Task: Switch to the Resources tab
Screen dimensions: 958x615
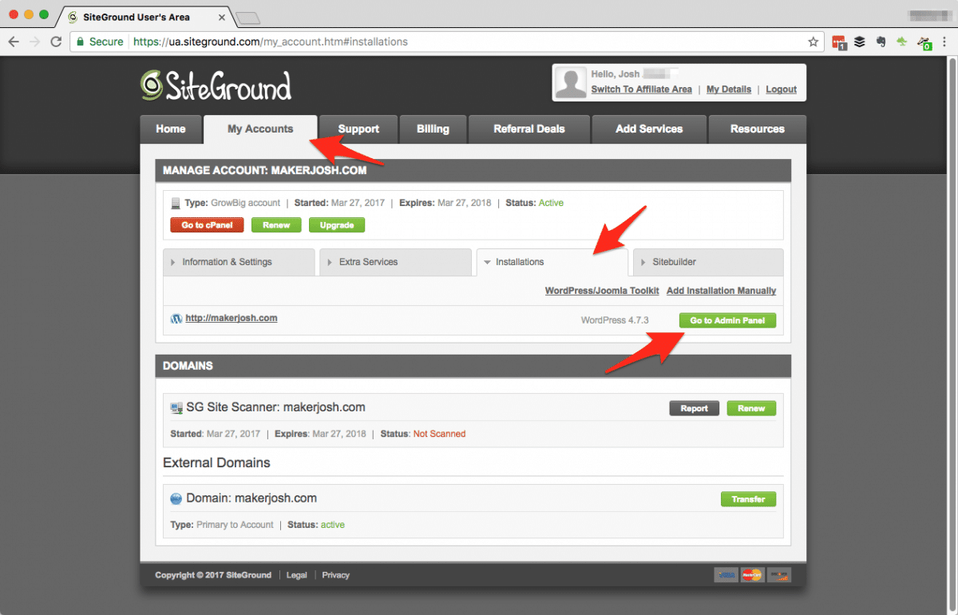Action: coord(758,129)
